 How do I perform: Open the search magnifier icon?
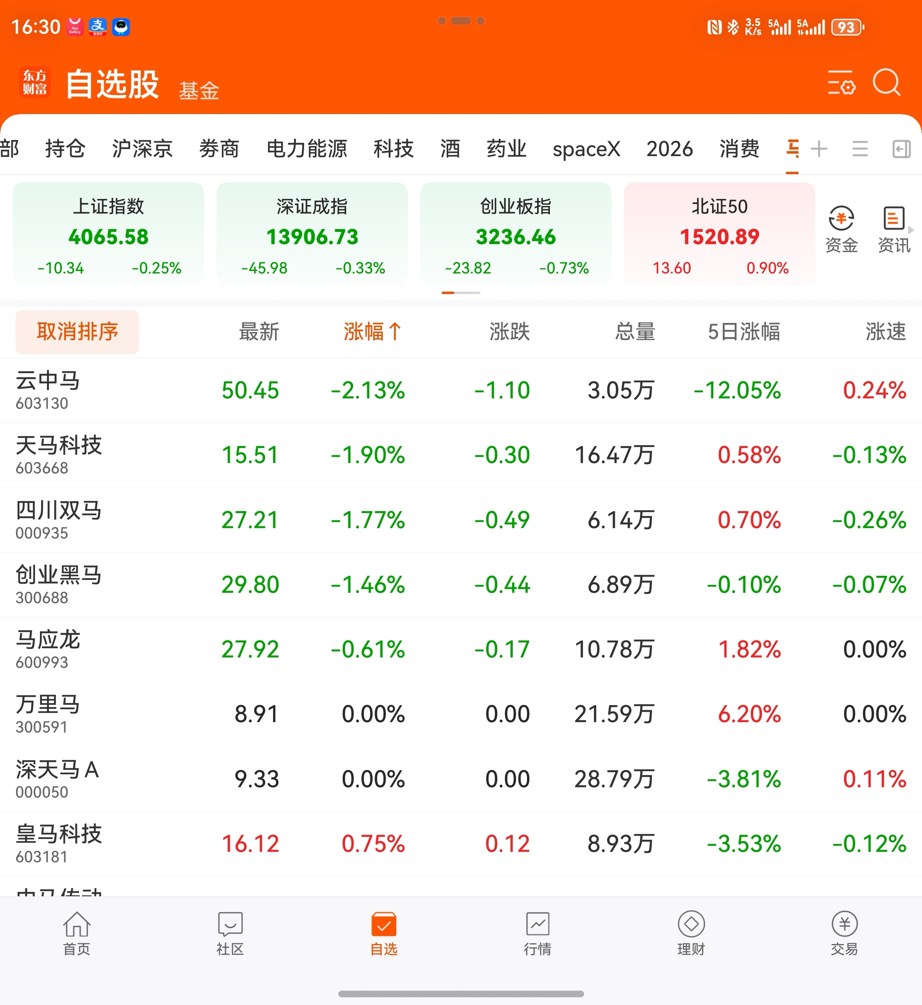point(886,82)
